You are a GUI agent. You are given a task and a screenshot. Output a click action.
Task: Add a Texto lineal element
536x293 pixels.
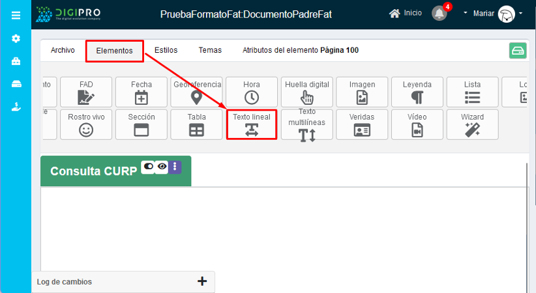coord(252,124)
